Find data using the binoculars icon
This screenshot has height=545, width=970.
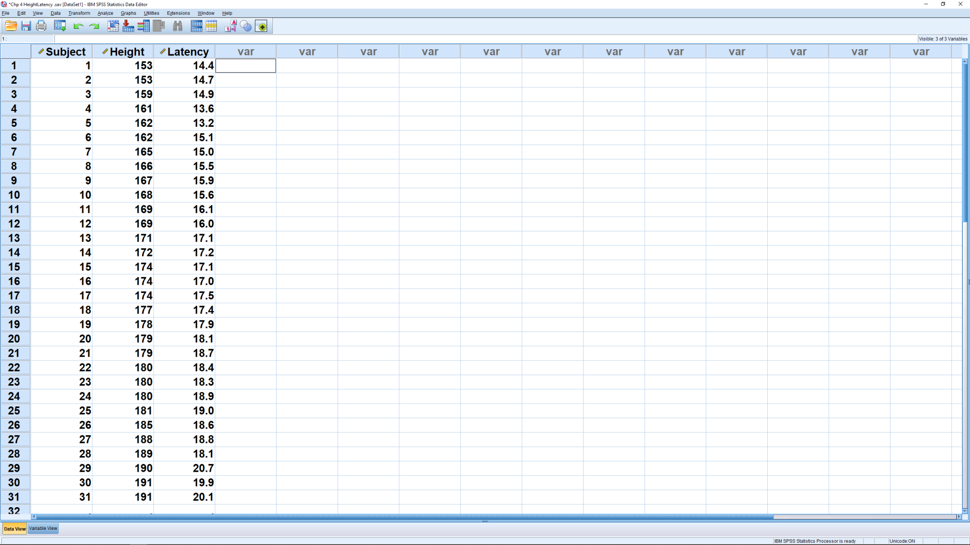177,26
